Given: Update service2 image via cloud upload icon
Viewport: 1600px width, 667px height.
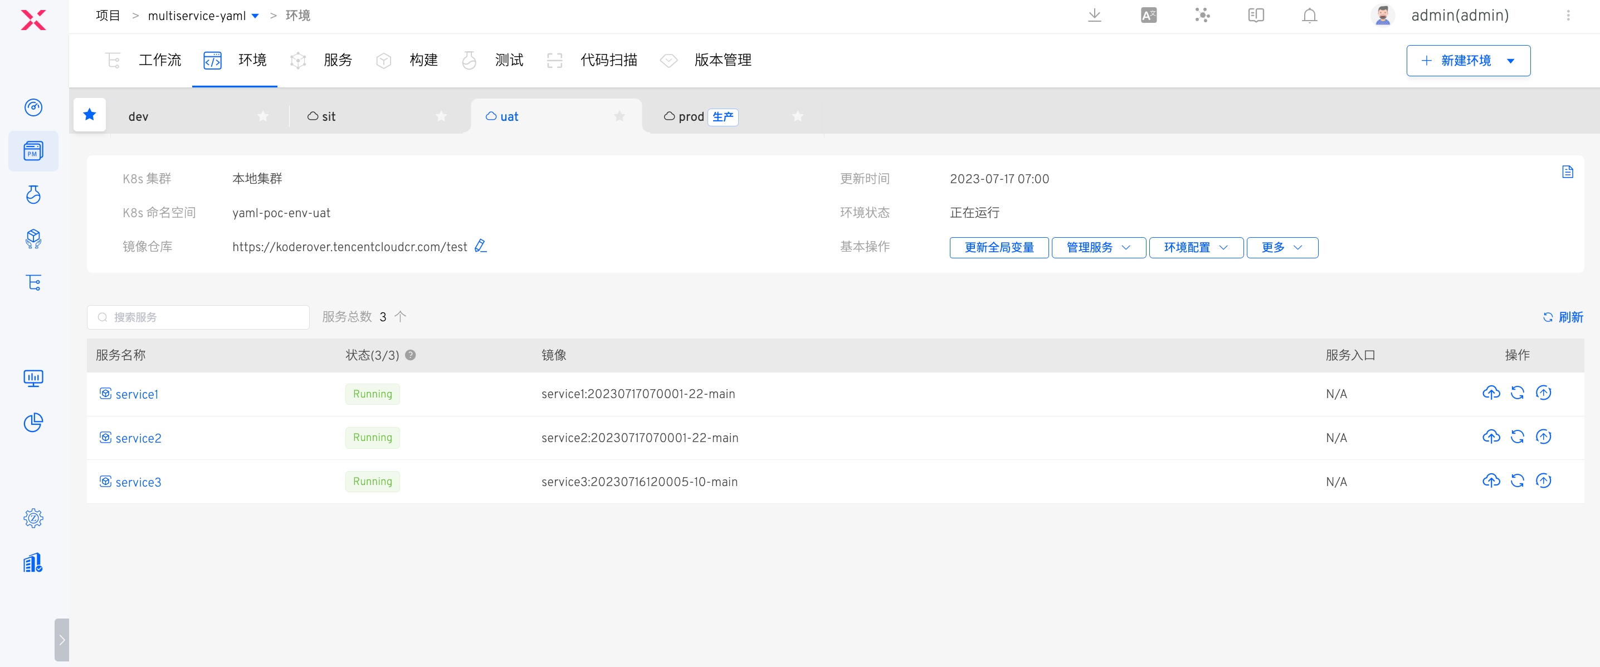Looking at the screenshot, I should pos(1491,437).
